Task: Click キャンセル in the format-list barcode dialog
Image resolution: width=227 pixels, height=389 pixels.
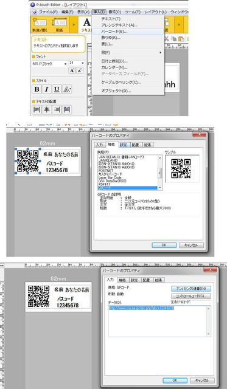Action: (191, 245)
